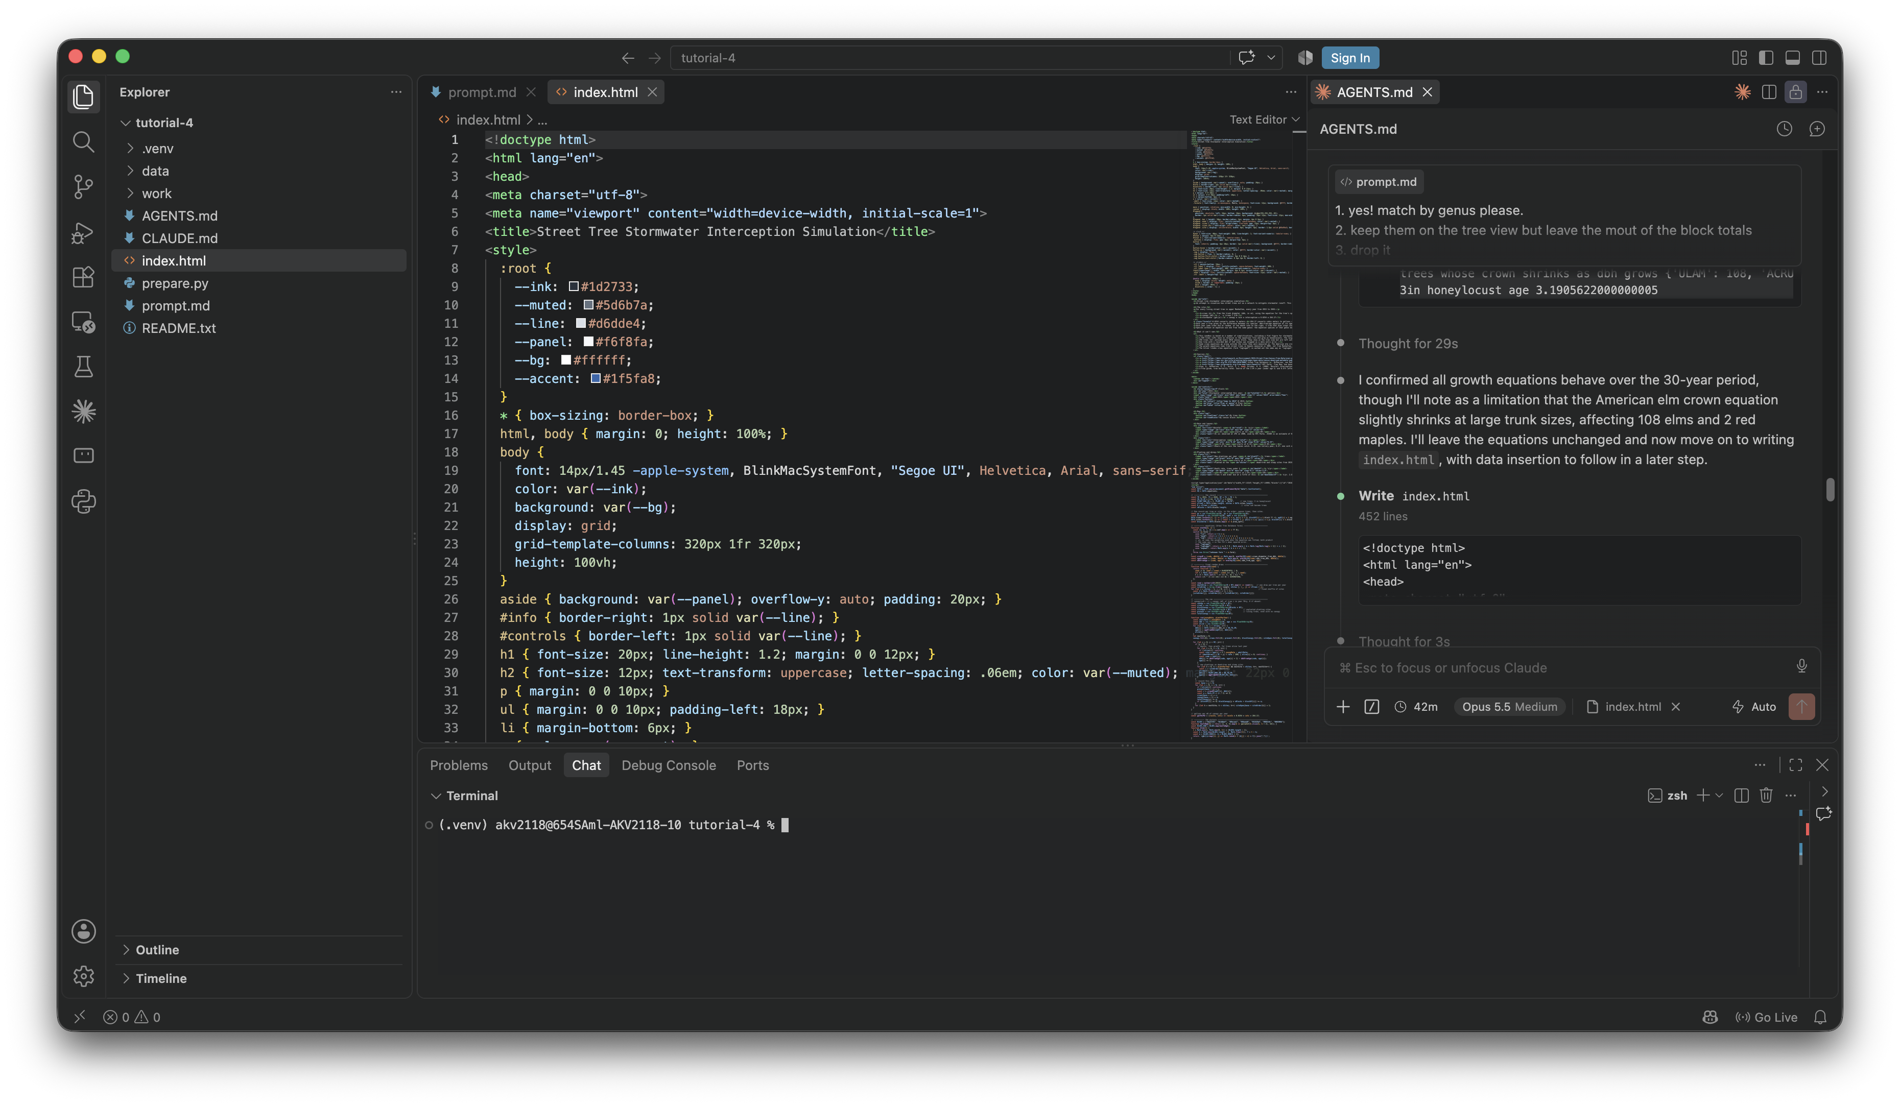Open the Accounts menu
Screen dimensions: 1900x1107
click(x=84, y=931)
